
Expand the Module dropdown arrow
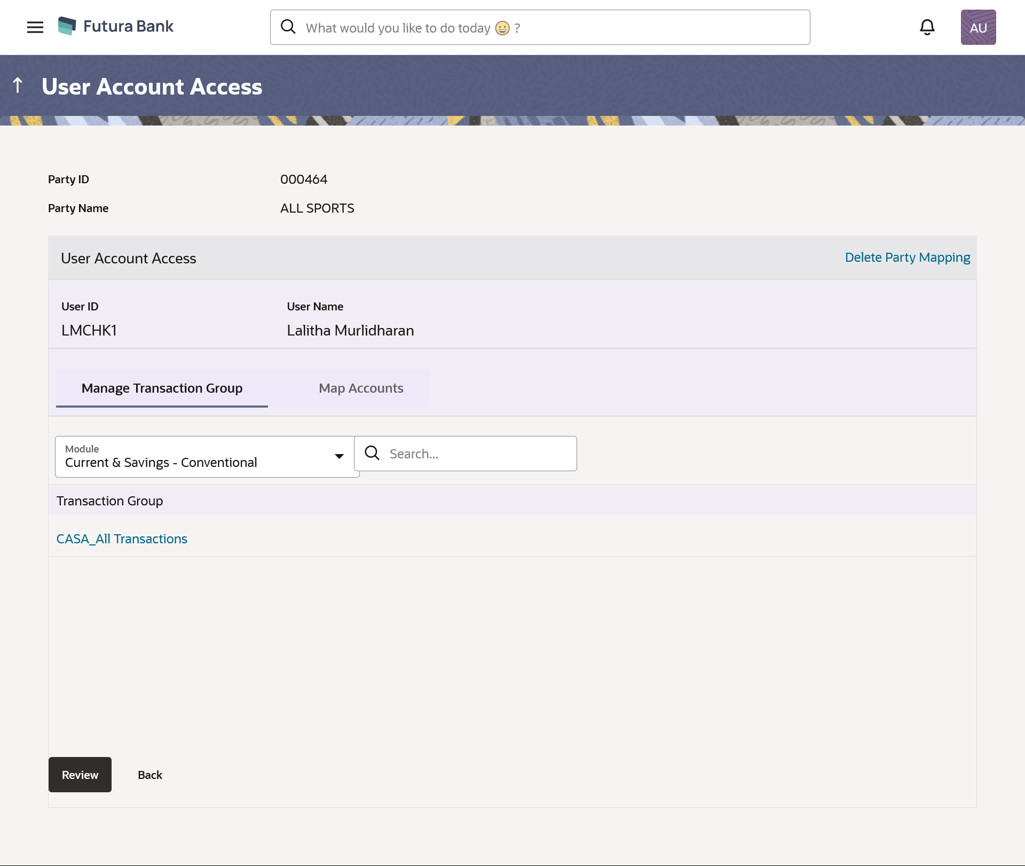339,456
